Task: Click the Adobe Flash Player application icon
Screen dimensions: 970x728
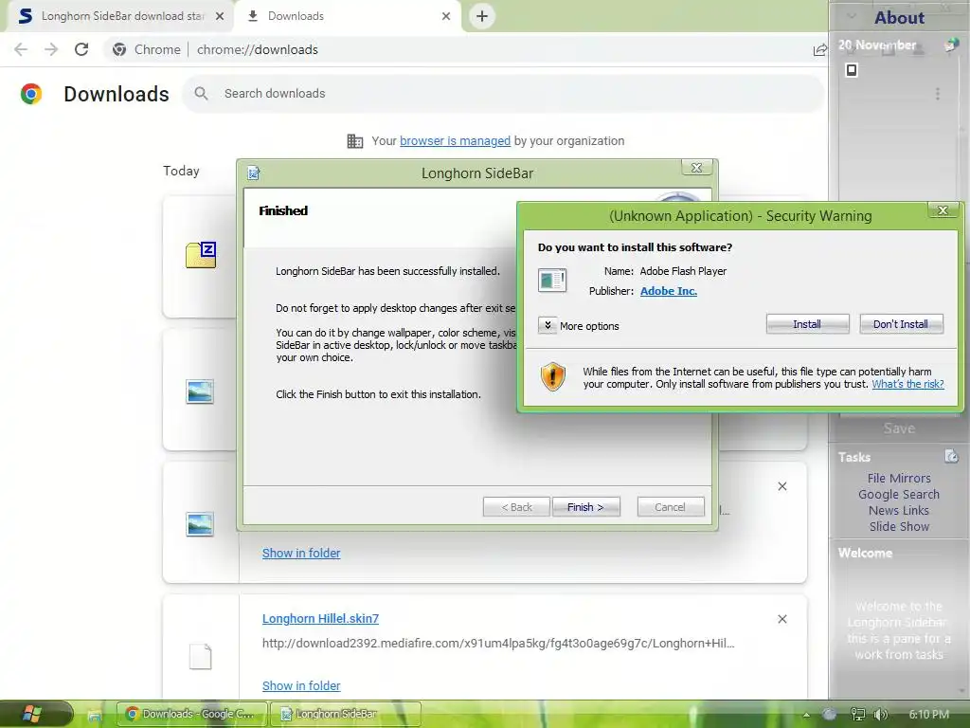Action: (x=552, y=280)
